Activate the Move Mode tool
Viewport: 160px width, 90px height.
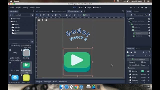click(40, 15)
